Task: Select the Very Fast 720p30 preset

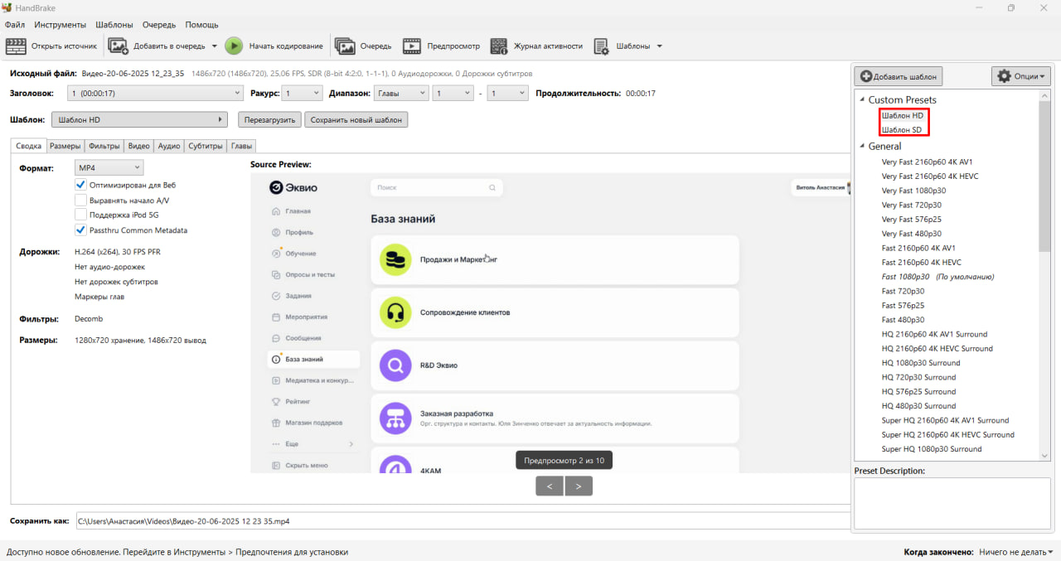Action: click(912, 205)
